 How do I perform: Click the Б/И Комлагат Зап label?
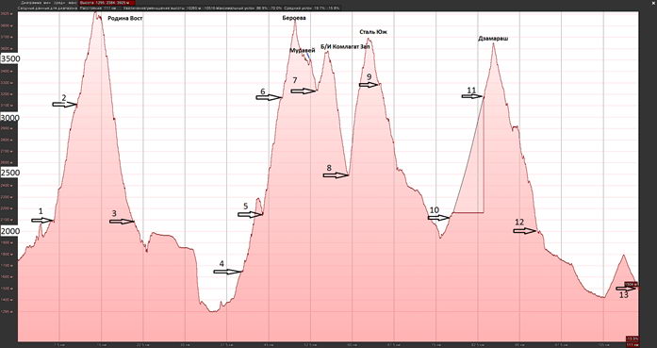click(x=345, y=46)
